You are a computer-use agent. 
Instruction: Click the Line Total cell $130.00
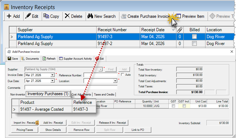(218, 106)
